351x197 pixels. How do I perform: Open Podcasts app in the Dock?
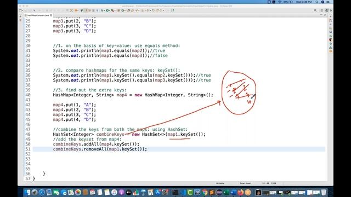(121, 192)
